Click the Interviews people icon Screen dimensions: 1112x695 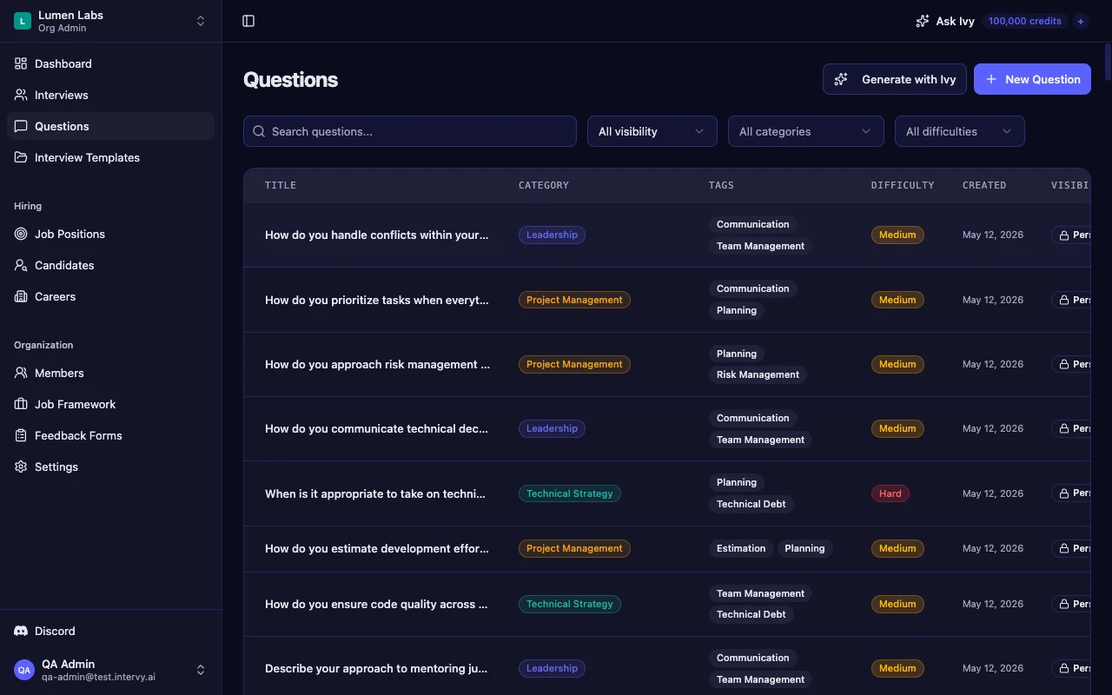(x=21, y=95)
